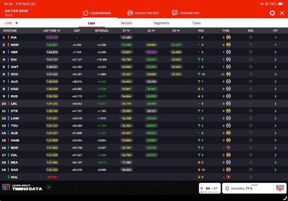Open the LAP TIME column dropdown
Image resolution: width=288 pixels, height=201 pixels.
click(59, 31)
